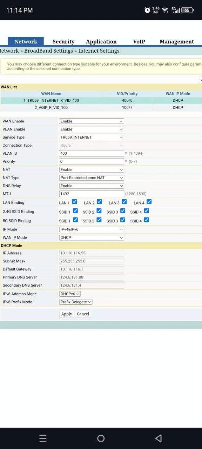Image resolution: width=202 pixels, height=449 pixels.
Task: Open the WAN Enable dropdown
Action: 92,121
